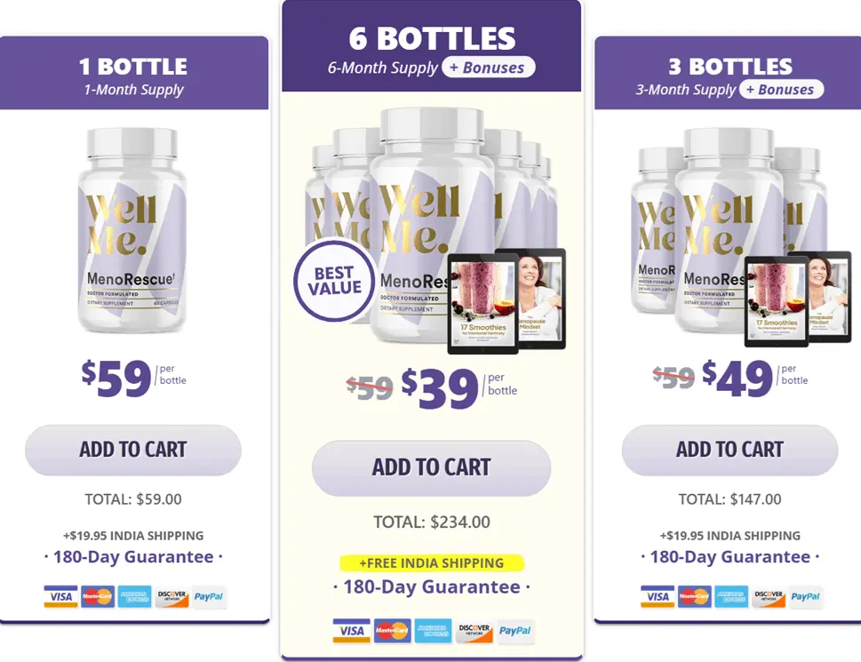
Task: Click the Best Value badge
Action: 334,280
